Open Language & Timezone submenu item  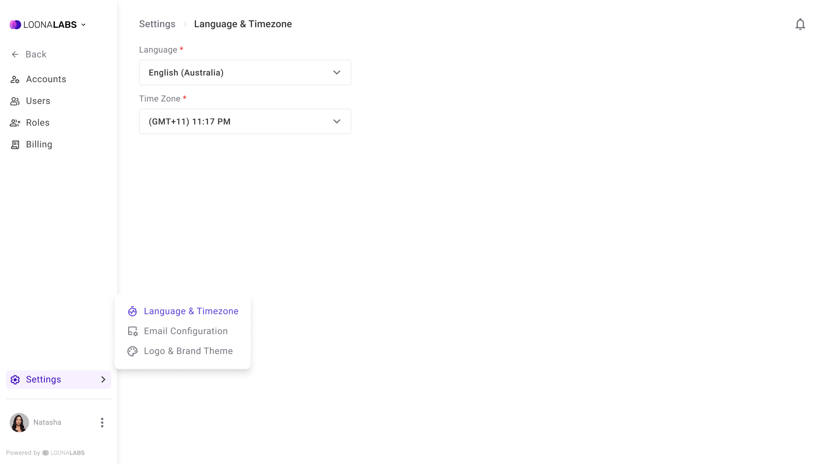click(x=183, y=311)
